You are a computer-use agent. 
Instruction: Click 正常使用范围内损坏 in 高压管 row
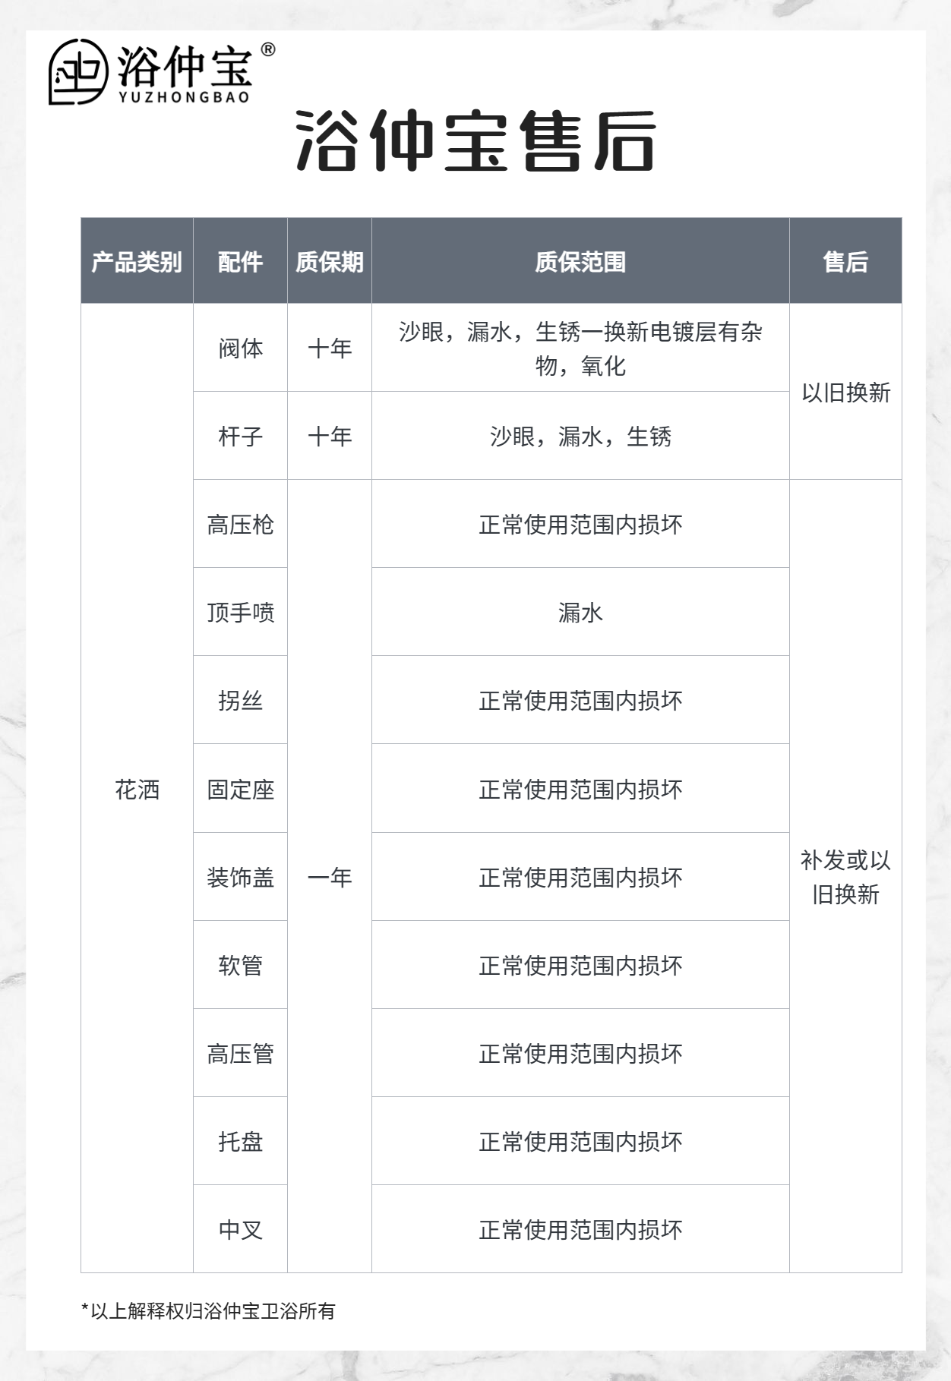pyautogui.click(x=580, y=1054)
